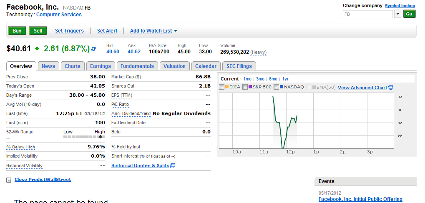This screenshot has height=203, width=425.
Task: Click the green up arrow price indicator
Action: [37, 48]
